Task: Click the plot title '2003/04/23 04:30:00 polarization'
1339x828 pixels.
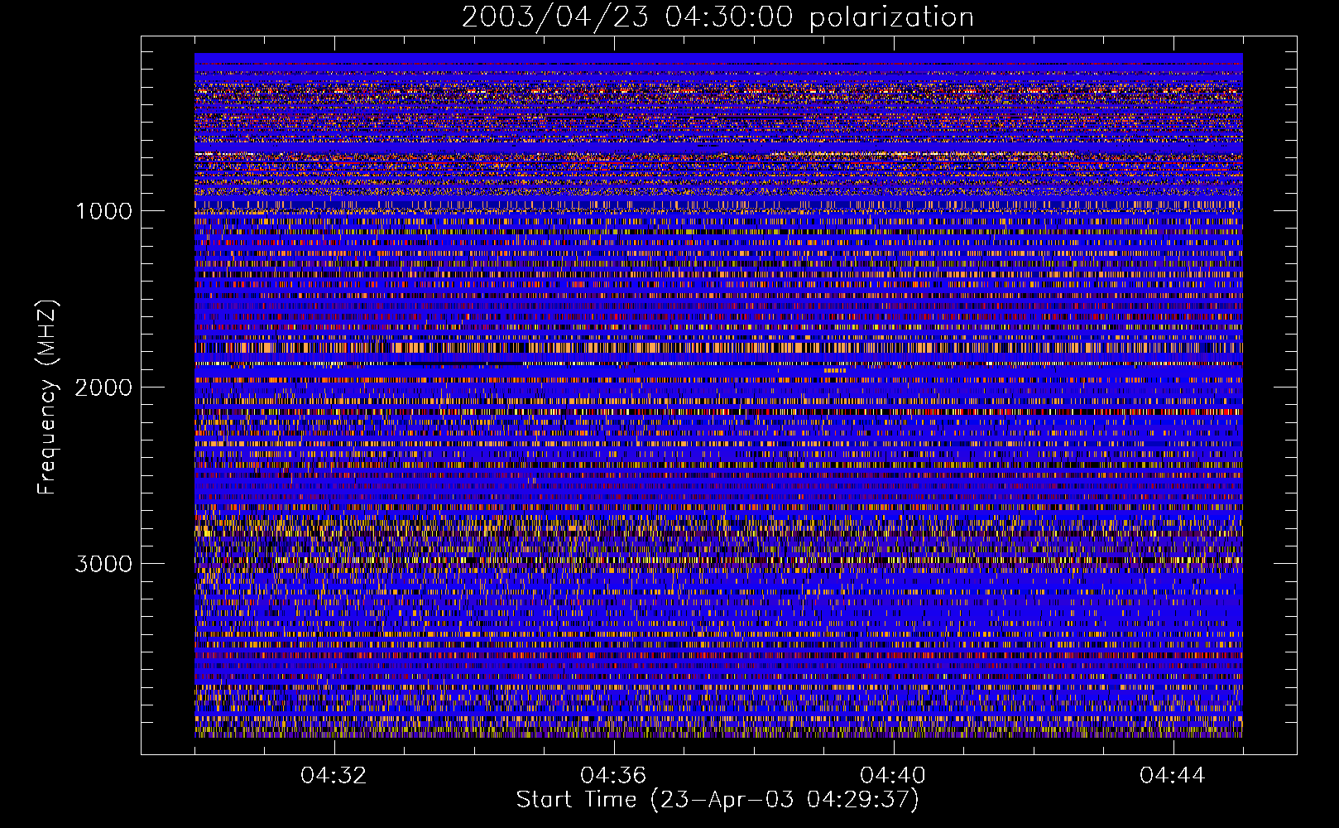Action: (x=717, y=17)
